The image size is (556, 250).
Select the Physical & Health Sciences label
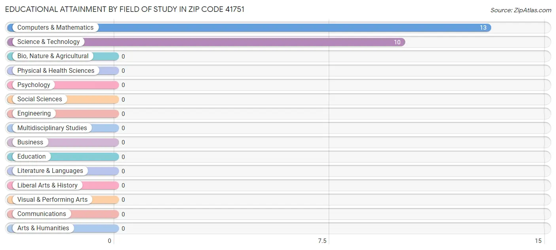(x=56, y=70)
